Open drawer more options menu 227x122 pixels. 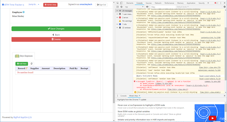118,96
